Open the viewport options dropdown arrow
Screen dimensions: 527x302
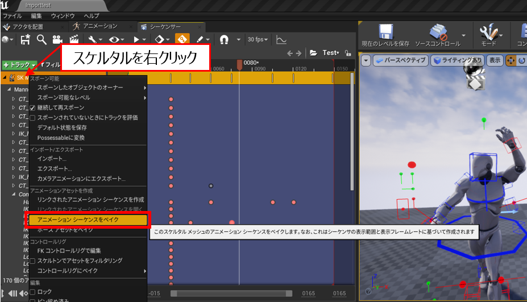pos(366,61)
